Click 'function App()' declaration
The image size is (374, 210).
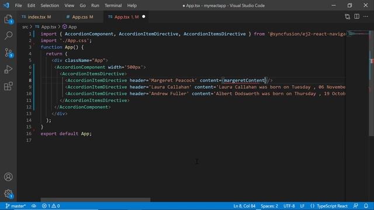[x=60, y=47]
